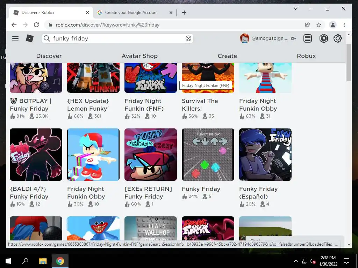The height and width of the screenshot is (268, 358).
Task: Open the Discover section
Action: tap(49, 56)
